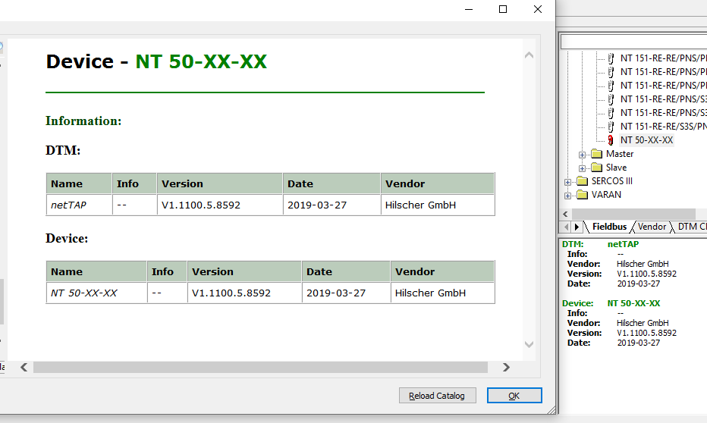Click the device tree's horizontal scrollbar thumb
The height and width of the screenshot is (423, 707).
point(633,214)
